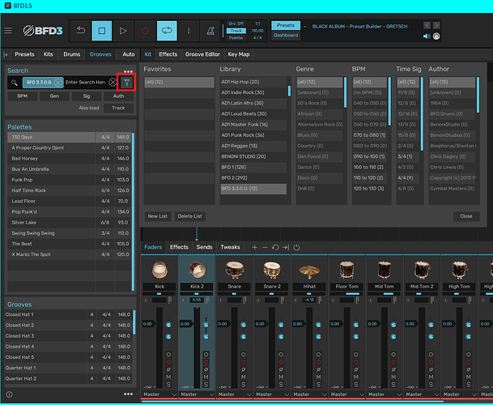Solo the Hihat channel
Viewport: 493px width, 405px height.
[x=318, y=385]
